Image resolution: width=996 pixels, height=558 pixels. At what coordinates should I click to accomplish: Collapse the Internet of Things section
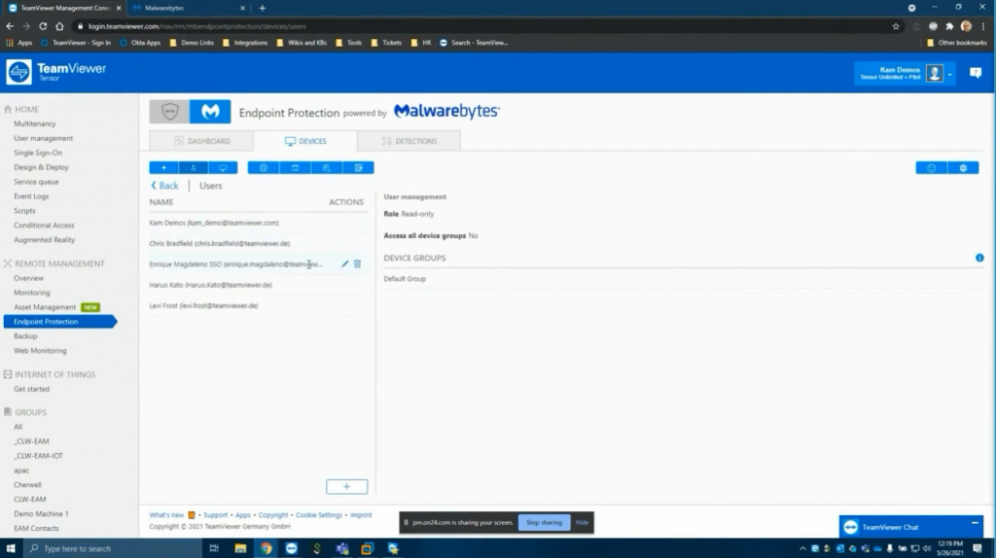coord(50,374)
